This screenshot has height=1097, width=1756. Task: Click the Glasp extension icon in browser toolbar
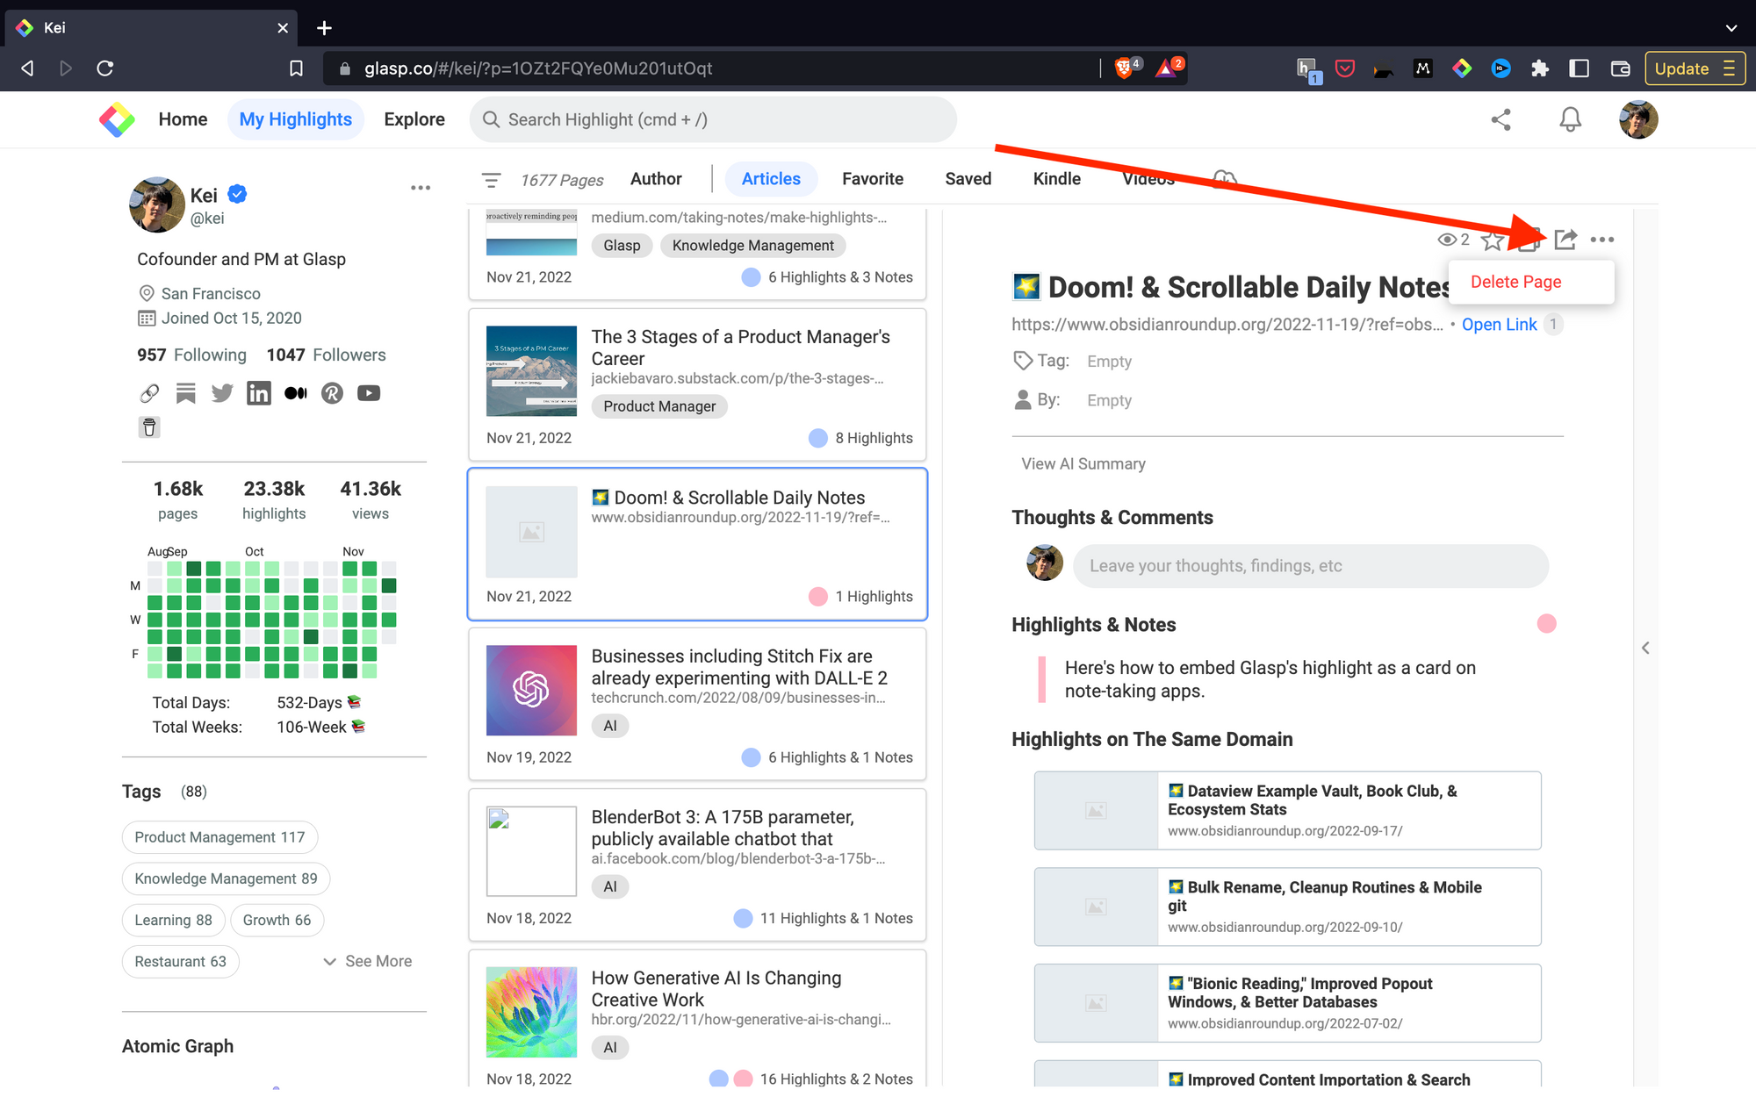(1462, 68)
